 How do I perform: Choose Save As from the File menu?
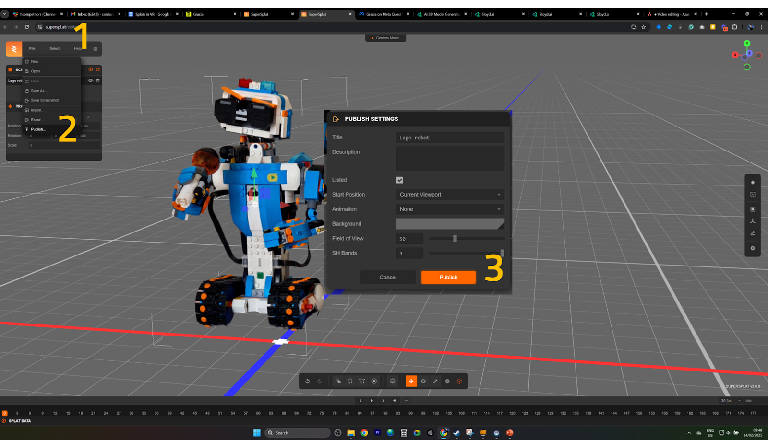tap(38, 90)
